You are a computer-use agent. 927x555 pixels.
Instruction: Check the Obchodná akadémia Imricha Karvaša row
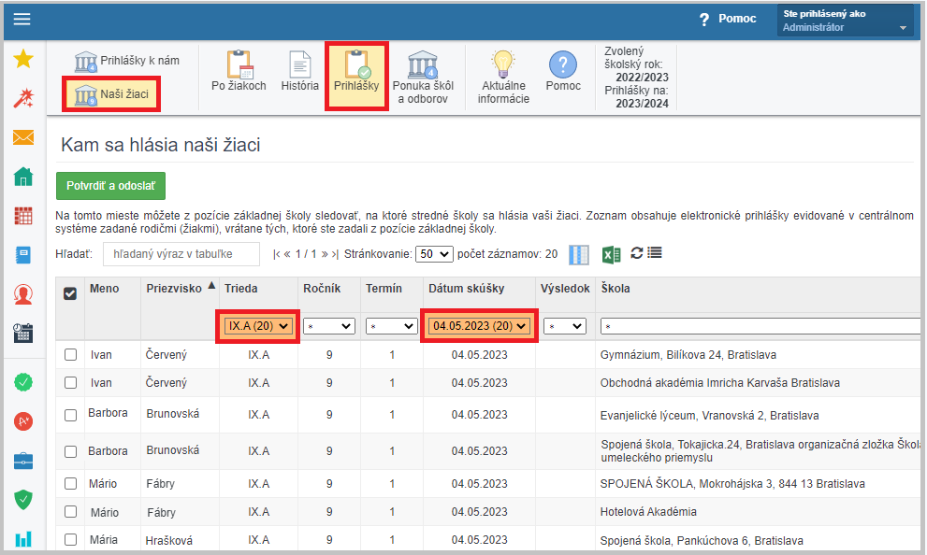pyautogui.click(x=70, y=382)
